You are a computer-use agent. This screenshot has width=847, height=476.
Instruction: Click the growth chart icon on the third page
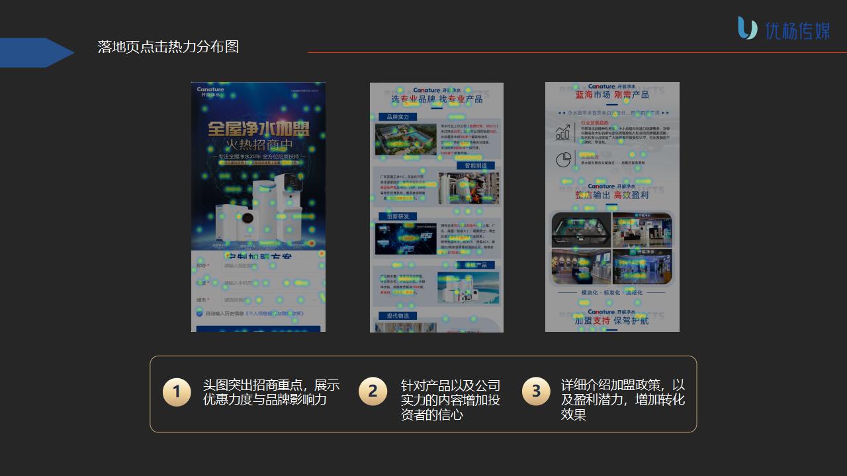coord(563,133)
